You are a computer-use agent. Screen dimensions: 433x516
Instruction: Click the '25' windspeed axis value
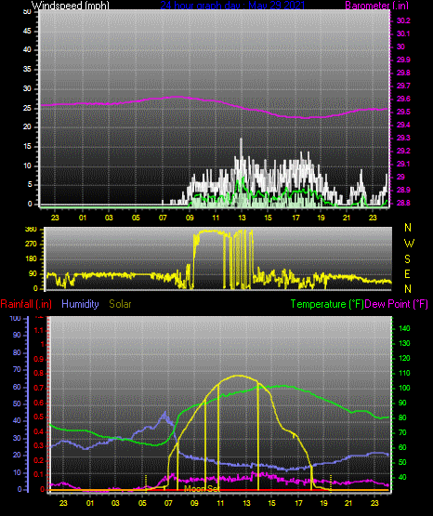[x=27, y=108]
